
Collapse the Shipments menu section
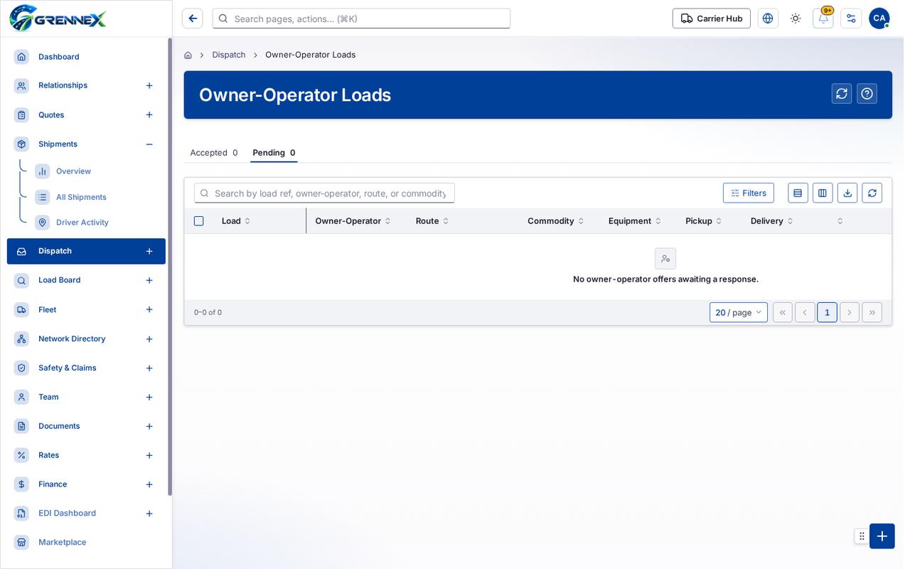pos(149,144)
